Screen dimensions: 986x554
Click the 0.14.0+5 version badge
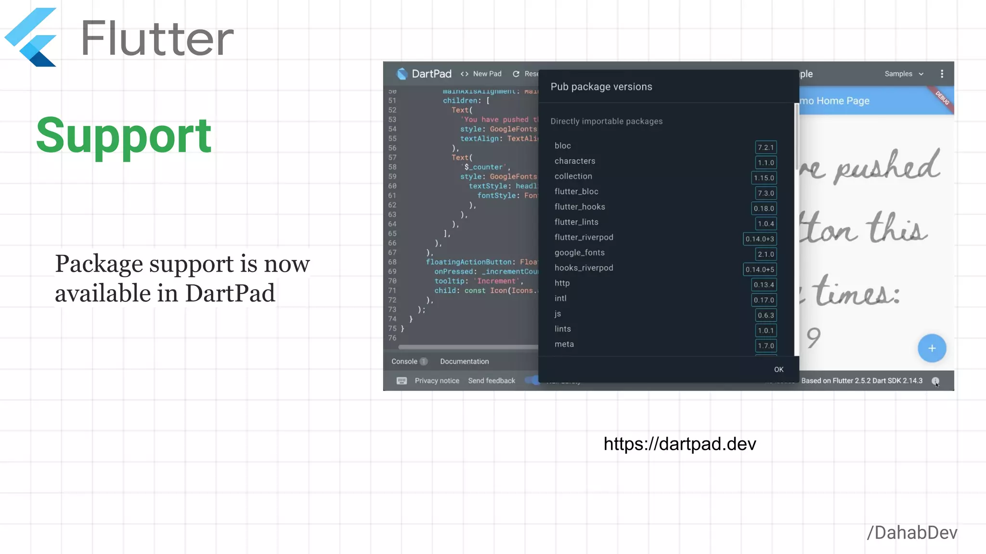click(x=760, y=269)
